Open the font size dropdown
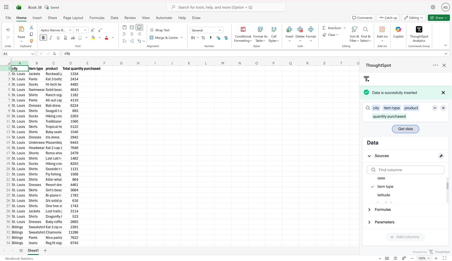This screenshot has width=452, height=261. coord(85,30)
